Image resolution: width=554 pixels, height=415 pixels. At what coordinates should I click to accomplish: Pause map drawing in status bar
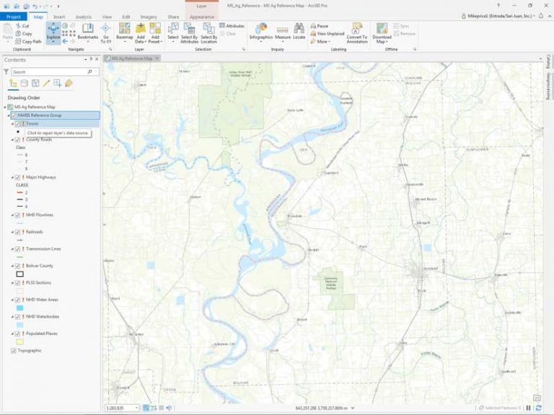click(529, 408)
